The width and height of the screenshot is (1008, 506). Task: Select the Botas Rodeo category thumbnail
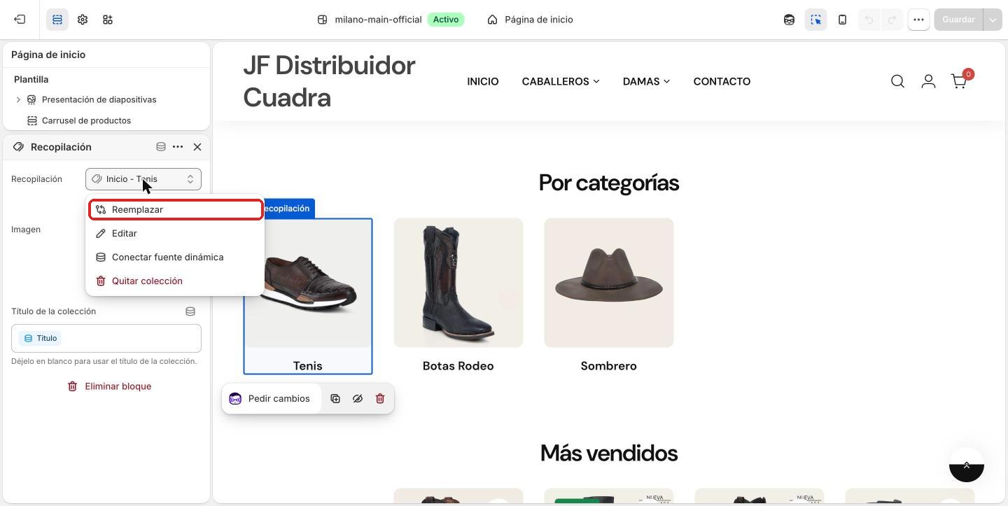click(458, 283)
